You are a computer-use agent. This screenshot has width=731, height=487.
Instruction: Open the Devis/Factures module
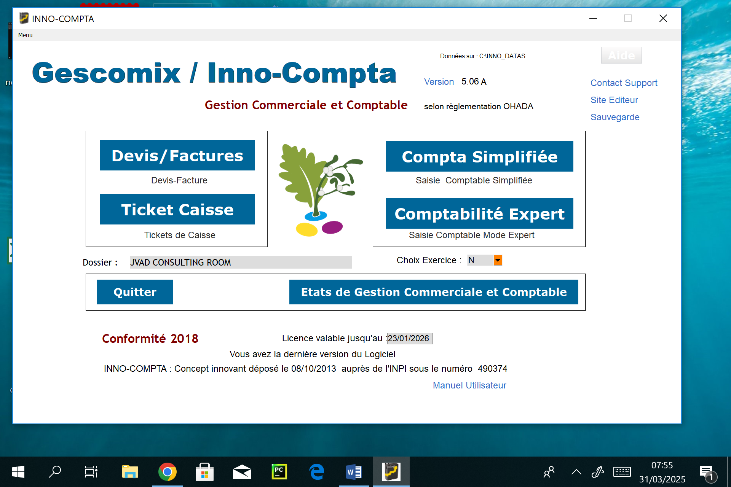click(x=177, y=155)
